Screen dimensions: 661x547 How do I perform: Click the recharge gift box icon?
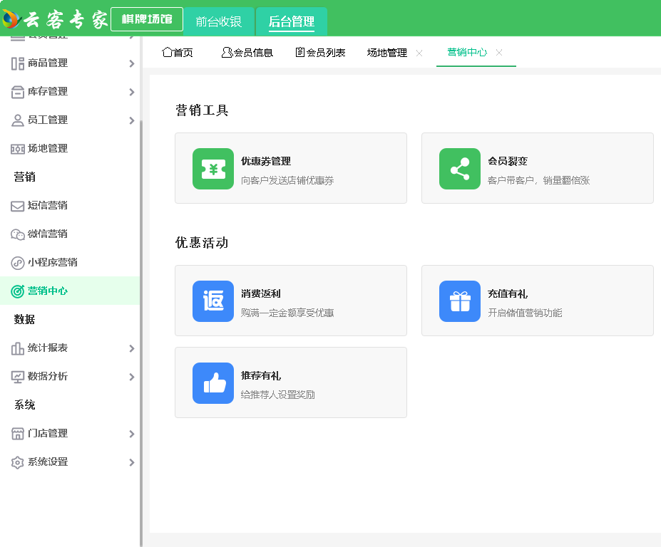[x=459, y=301]
